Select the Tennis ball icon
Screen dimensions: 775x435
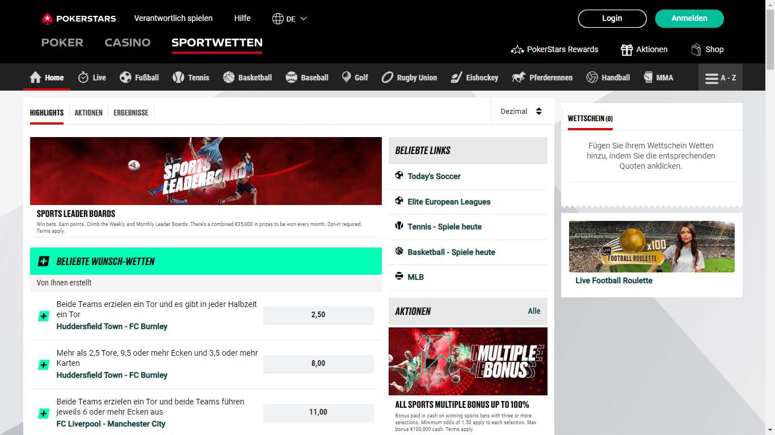click(178, 77)
